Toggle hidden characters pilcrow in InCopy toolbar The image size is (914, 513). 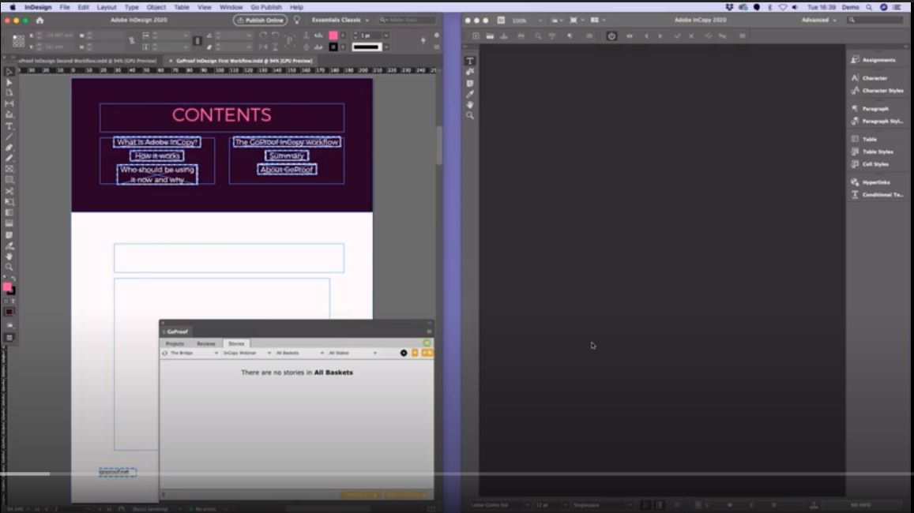570,36
